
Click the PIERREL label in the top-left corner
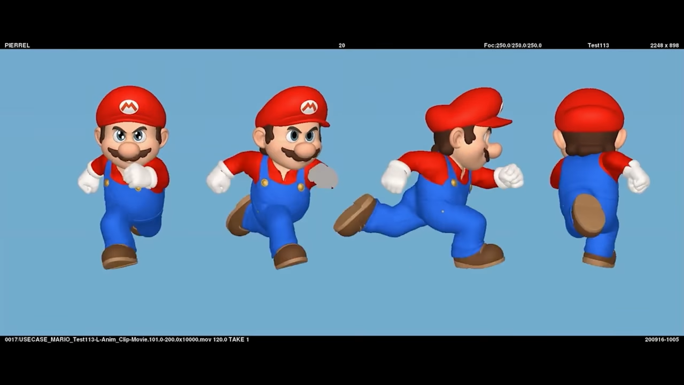(17, 45)
